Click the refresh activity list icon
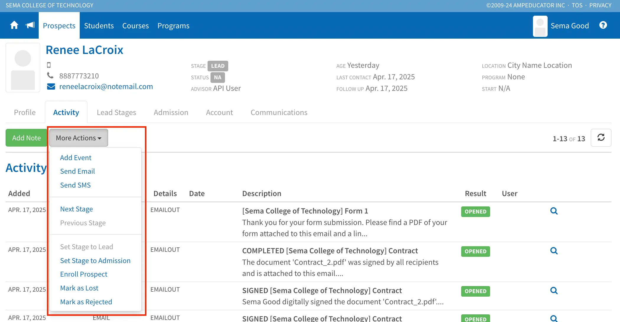This screenshot has height=322, width=620. click(x=601, y=138)
